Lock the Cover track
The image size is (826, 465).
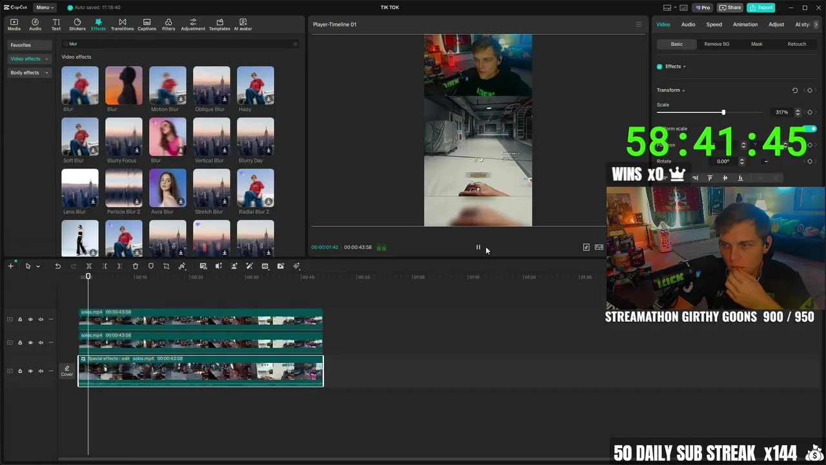tap(20, 371)
